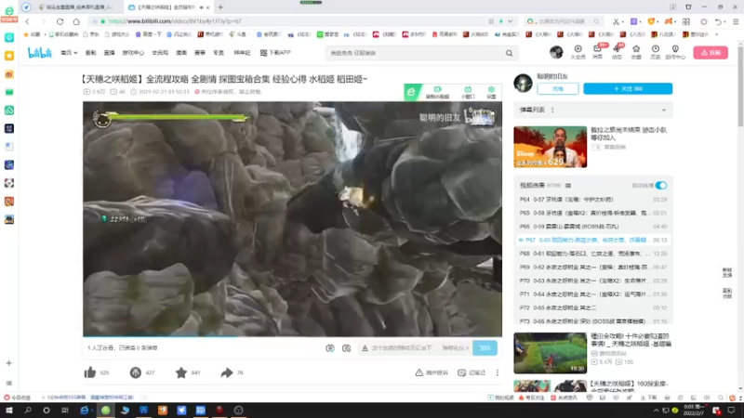The height and width of the screenshot is (418, 744).
Task: Open the address bar dropdown arrow
Action: (x=510, y=21)
